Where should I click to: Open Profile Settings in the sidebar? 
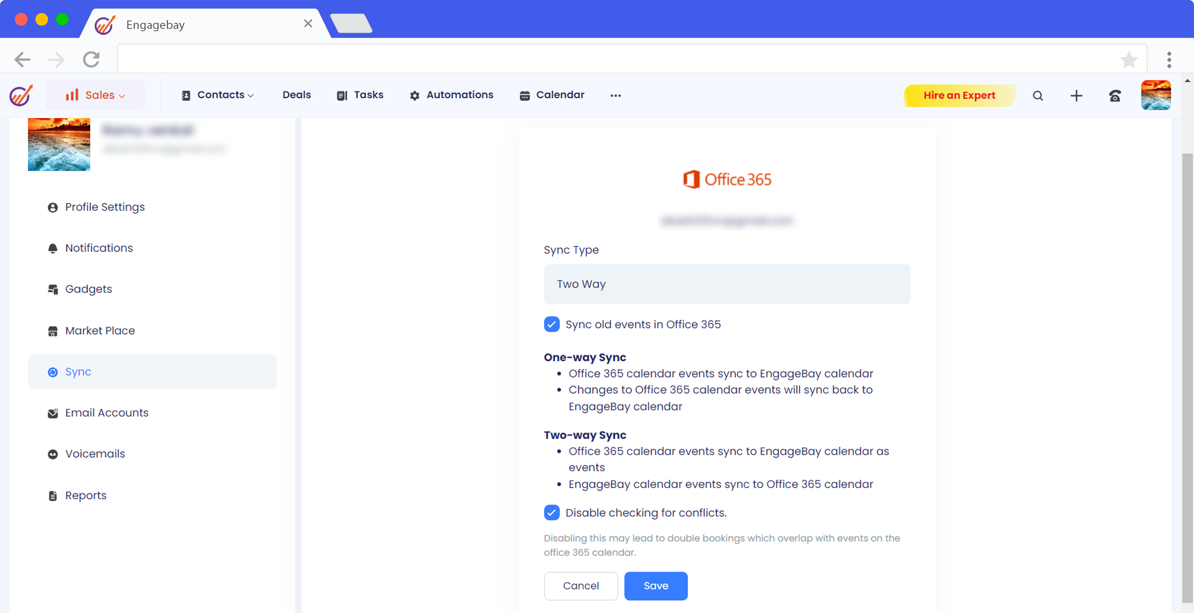(152, 207)
